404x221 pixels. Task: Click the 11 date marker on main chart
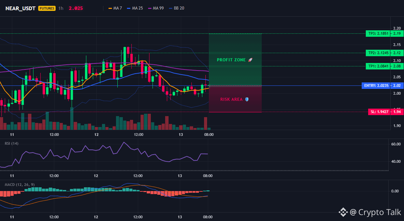12,135
